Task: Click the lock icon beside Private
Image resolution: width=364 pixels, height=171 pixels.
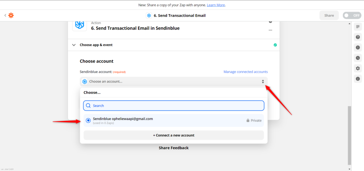Action: click(x=248, y=121)
